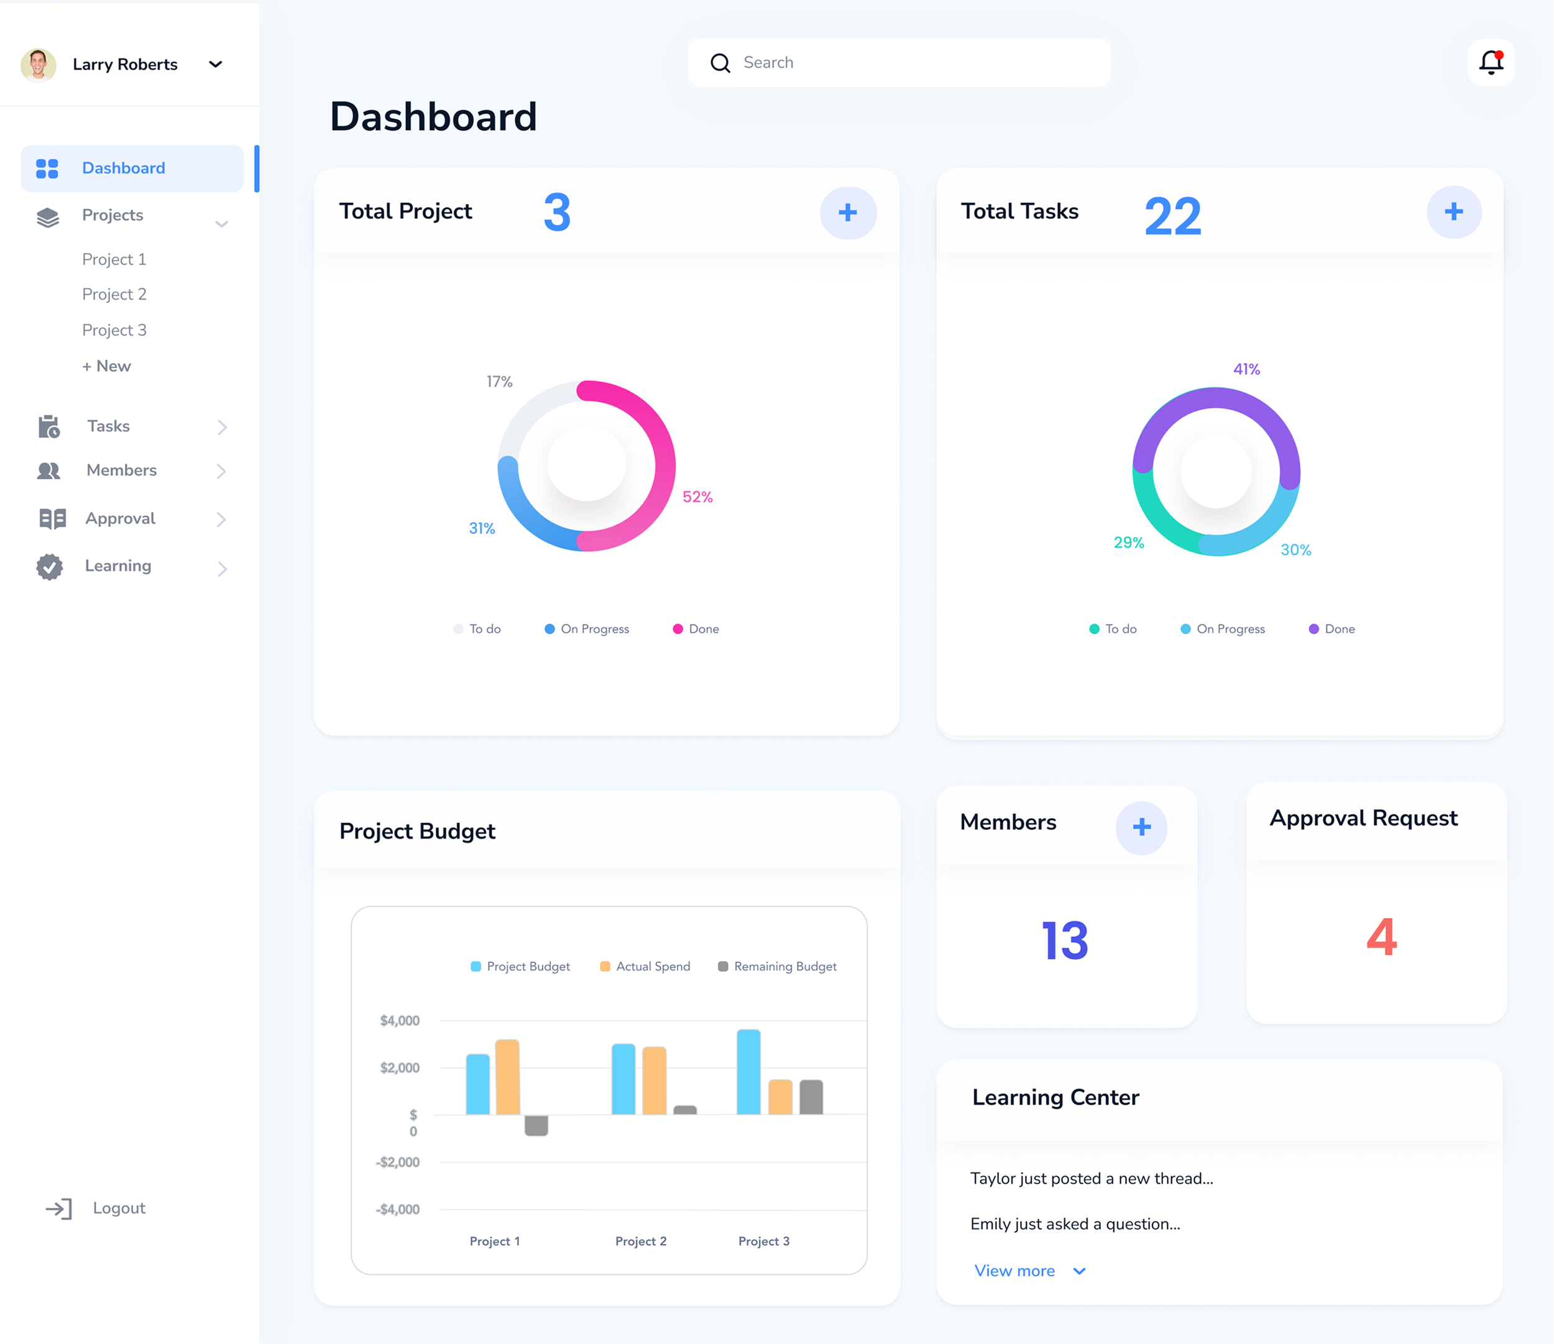Click the Dashboard grid icon in sidebar

[x=47, y=168]
